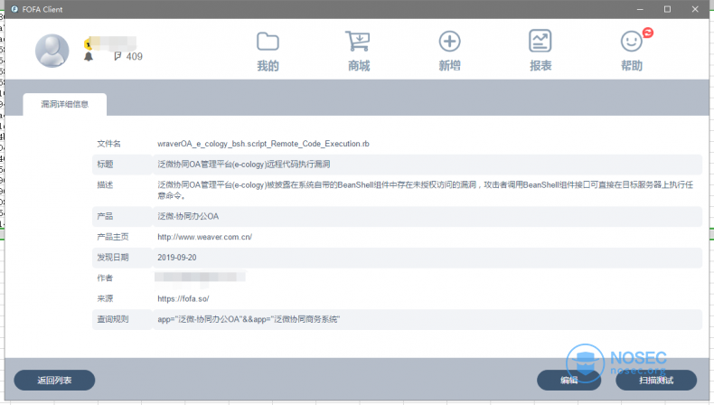
Task: Click the discovery date 2019-09-20
Action: point(176,258)
